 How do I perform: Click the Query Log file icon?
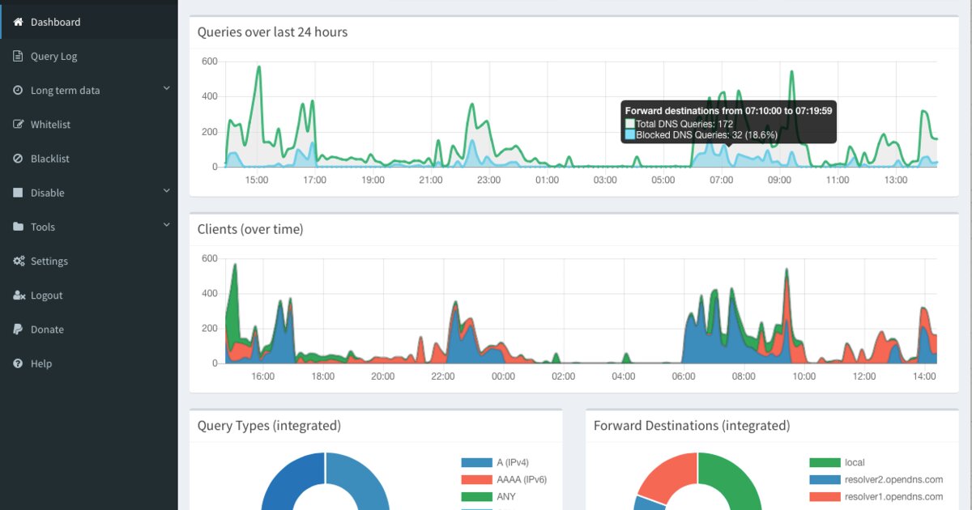click(18, 56)
